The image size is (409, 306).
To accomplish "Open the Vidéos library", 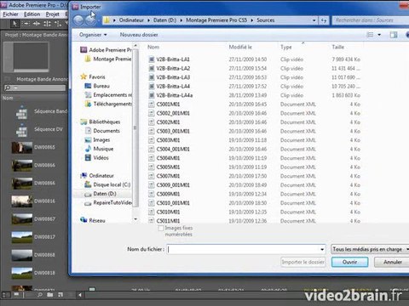I will point(97,158).
